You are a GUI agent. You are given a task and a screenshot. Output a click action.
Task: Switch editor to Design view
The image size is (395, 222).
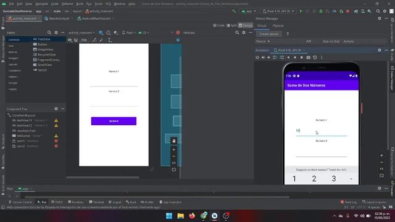(246, 25)
